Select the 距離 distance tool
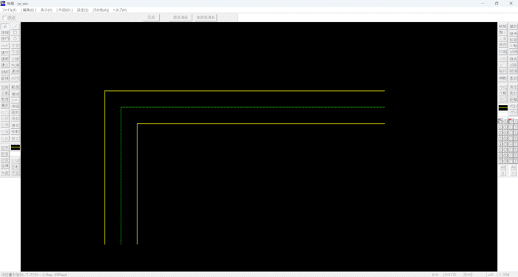Image resolution: width=518 pixels, height=277 pixels. click(513, 99)
